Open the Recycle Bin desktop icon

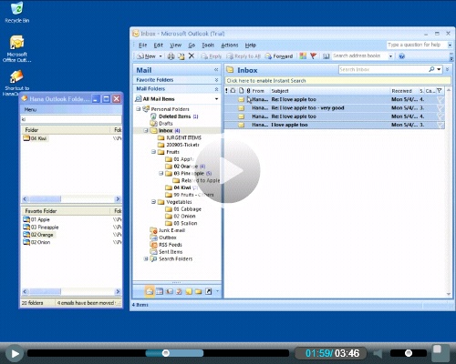coord(16,12)
